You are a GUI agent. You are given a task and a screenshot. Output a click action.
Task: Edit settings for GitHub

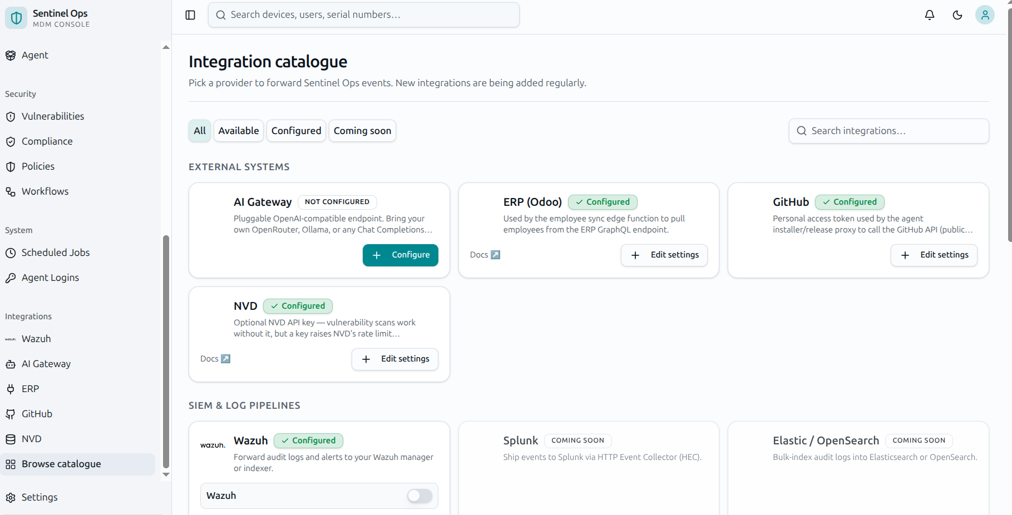pos(934,255)
